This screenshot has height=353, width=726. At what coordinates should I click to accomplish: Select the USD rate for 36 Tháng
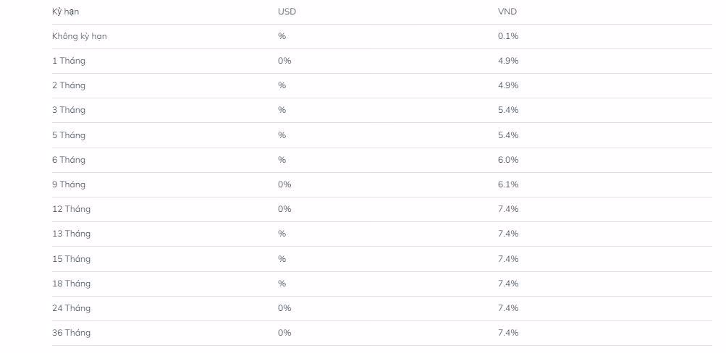(284, 333)
